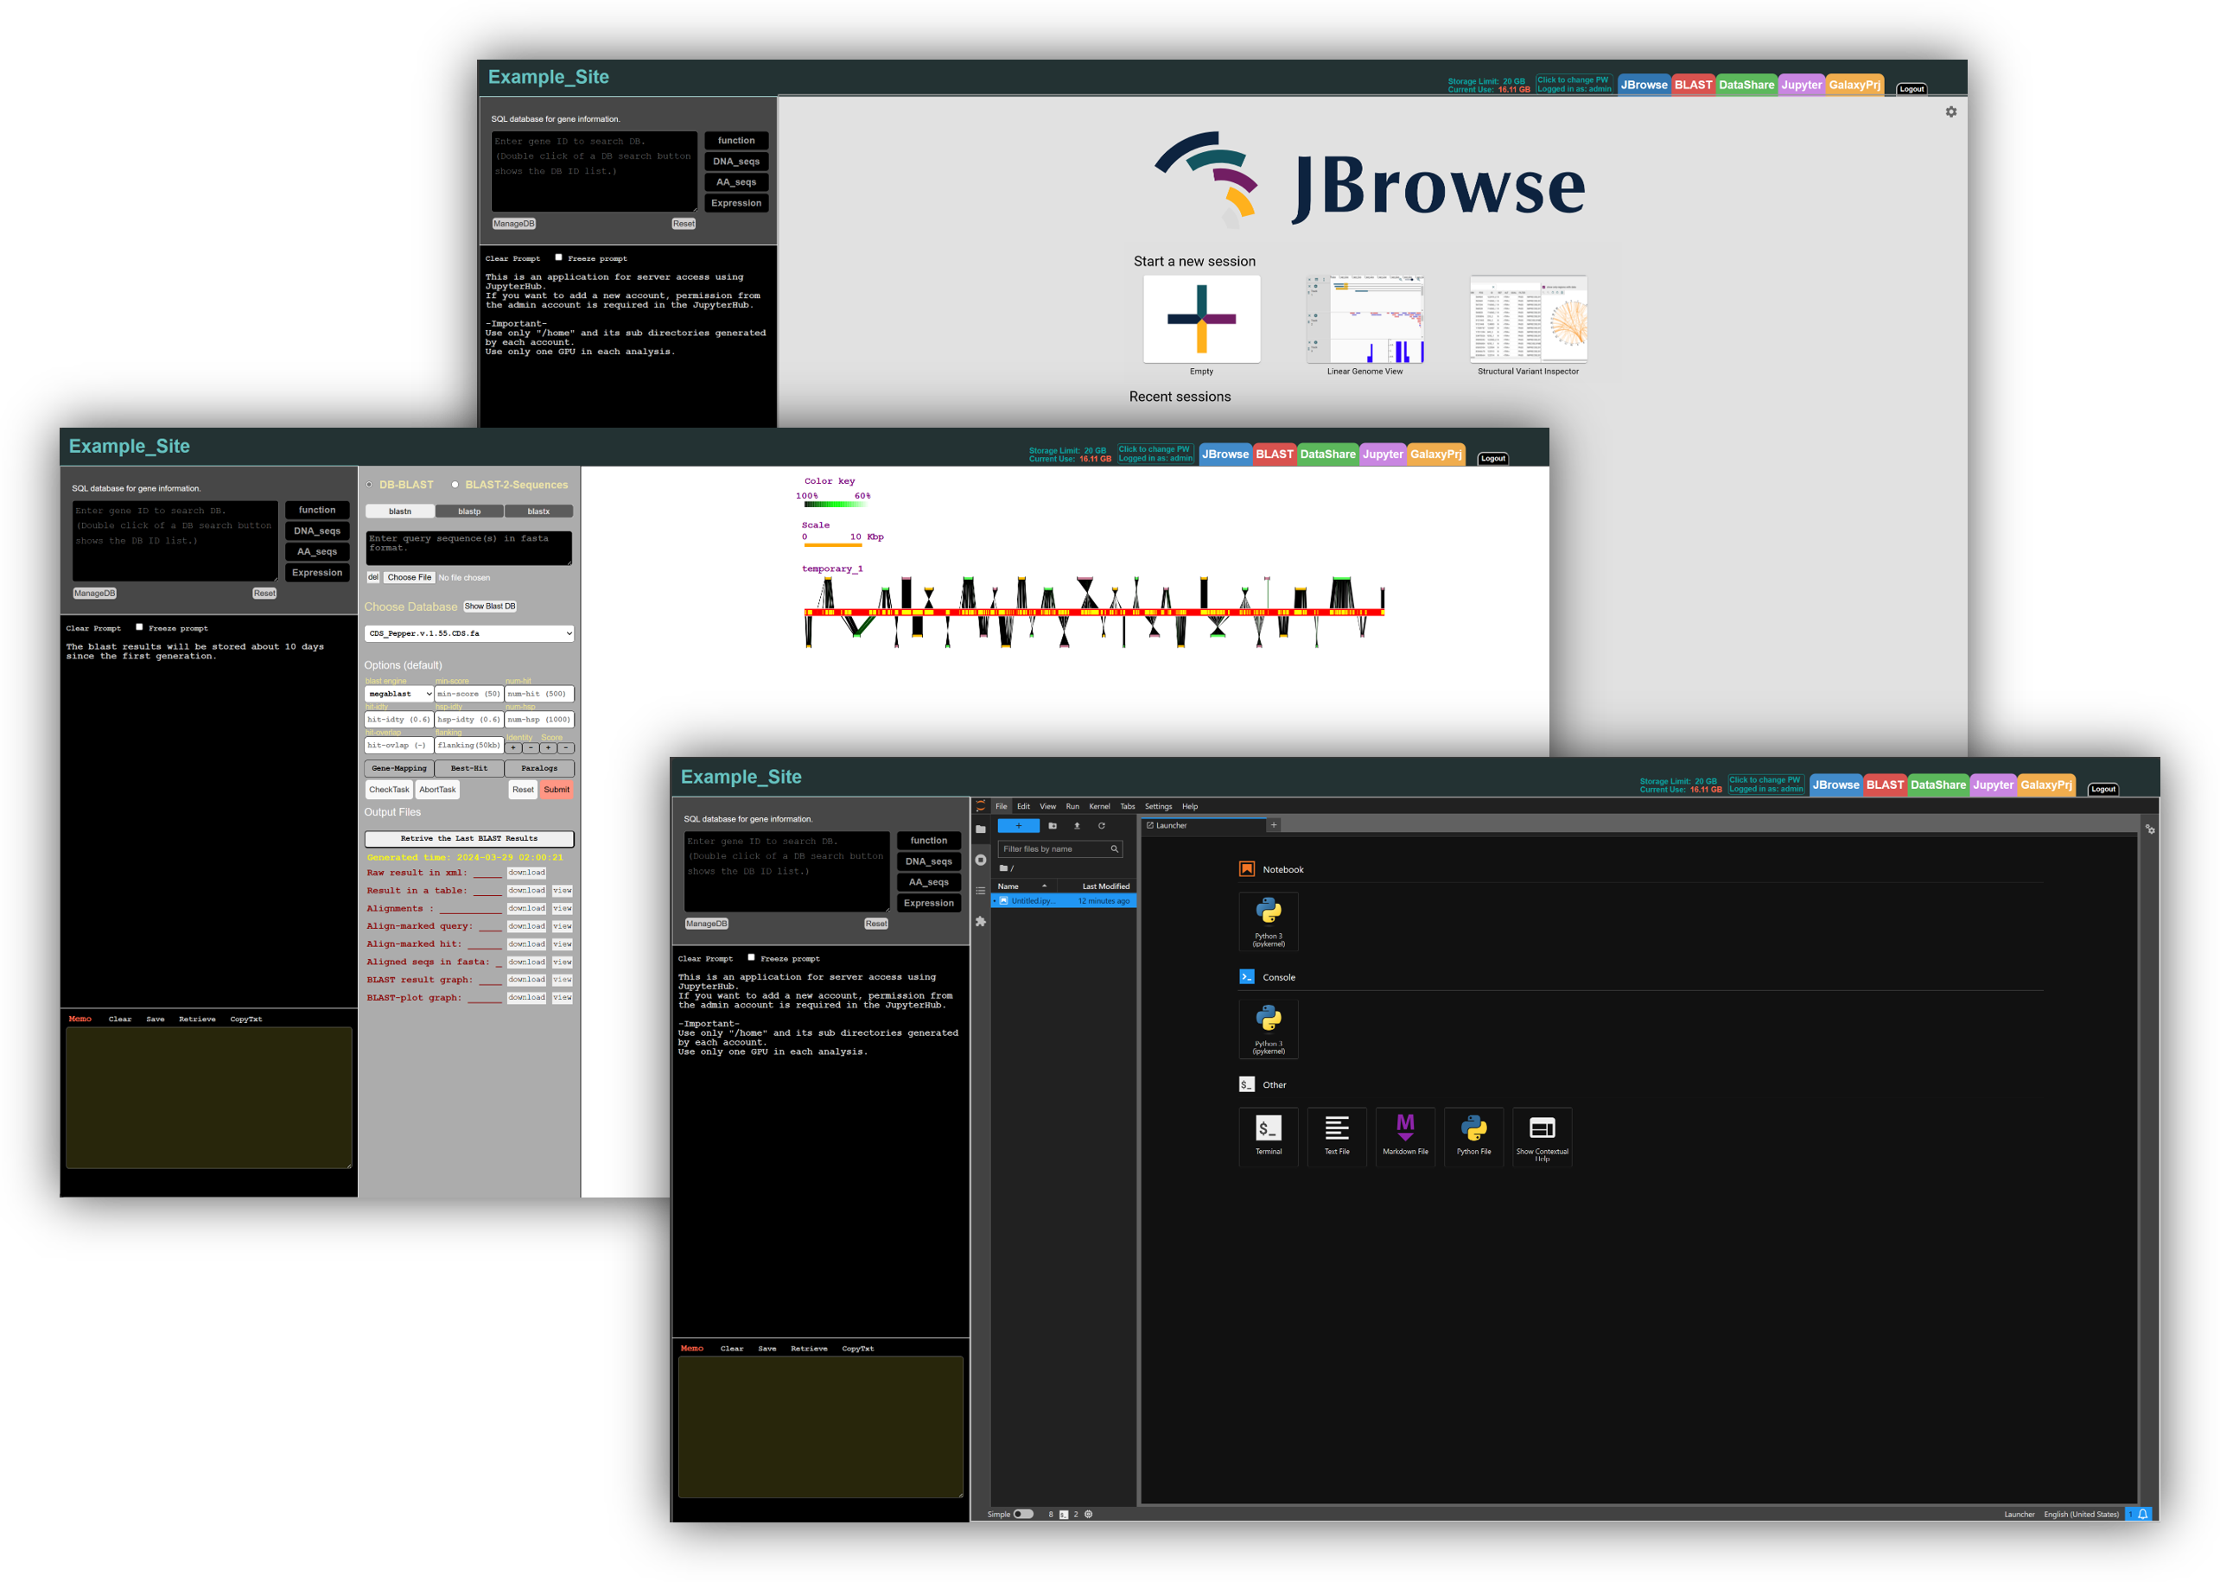Sort files by Name column header
The width and height of the screenshot is (2220, 1582).
pos(1008,886)
